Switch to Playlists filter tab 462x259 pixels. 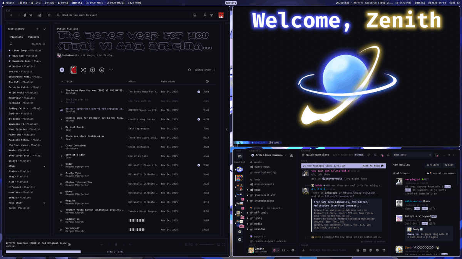[17, 37]
